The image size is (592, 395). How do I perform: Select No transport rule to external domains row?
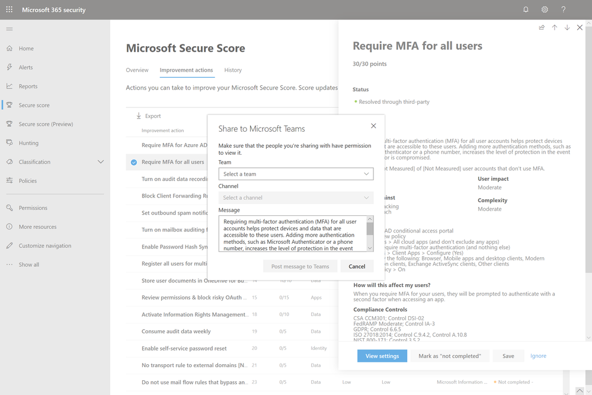(x=232, y=365)
